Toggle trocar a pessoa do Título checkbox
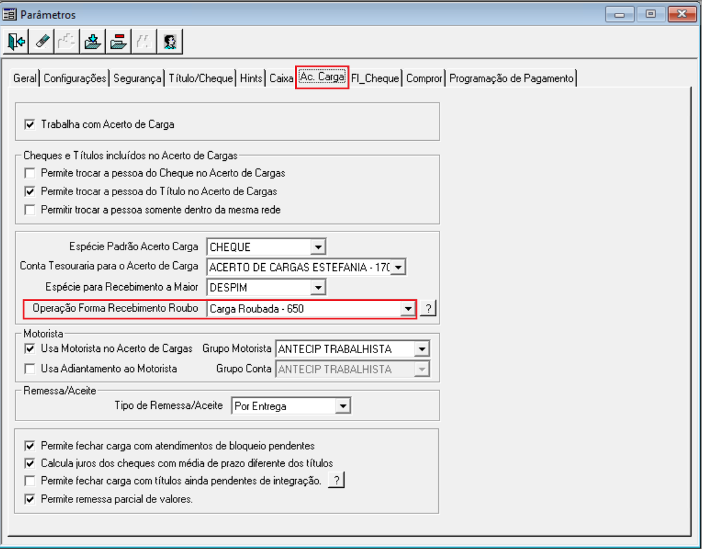Viewport: 702px width, 549px height. coord(30,191)
